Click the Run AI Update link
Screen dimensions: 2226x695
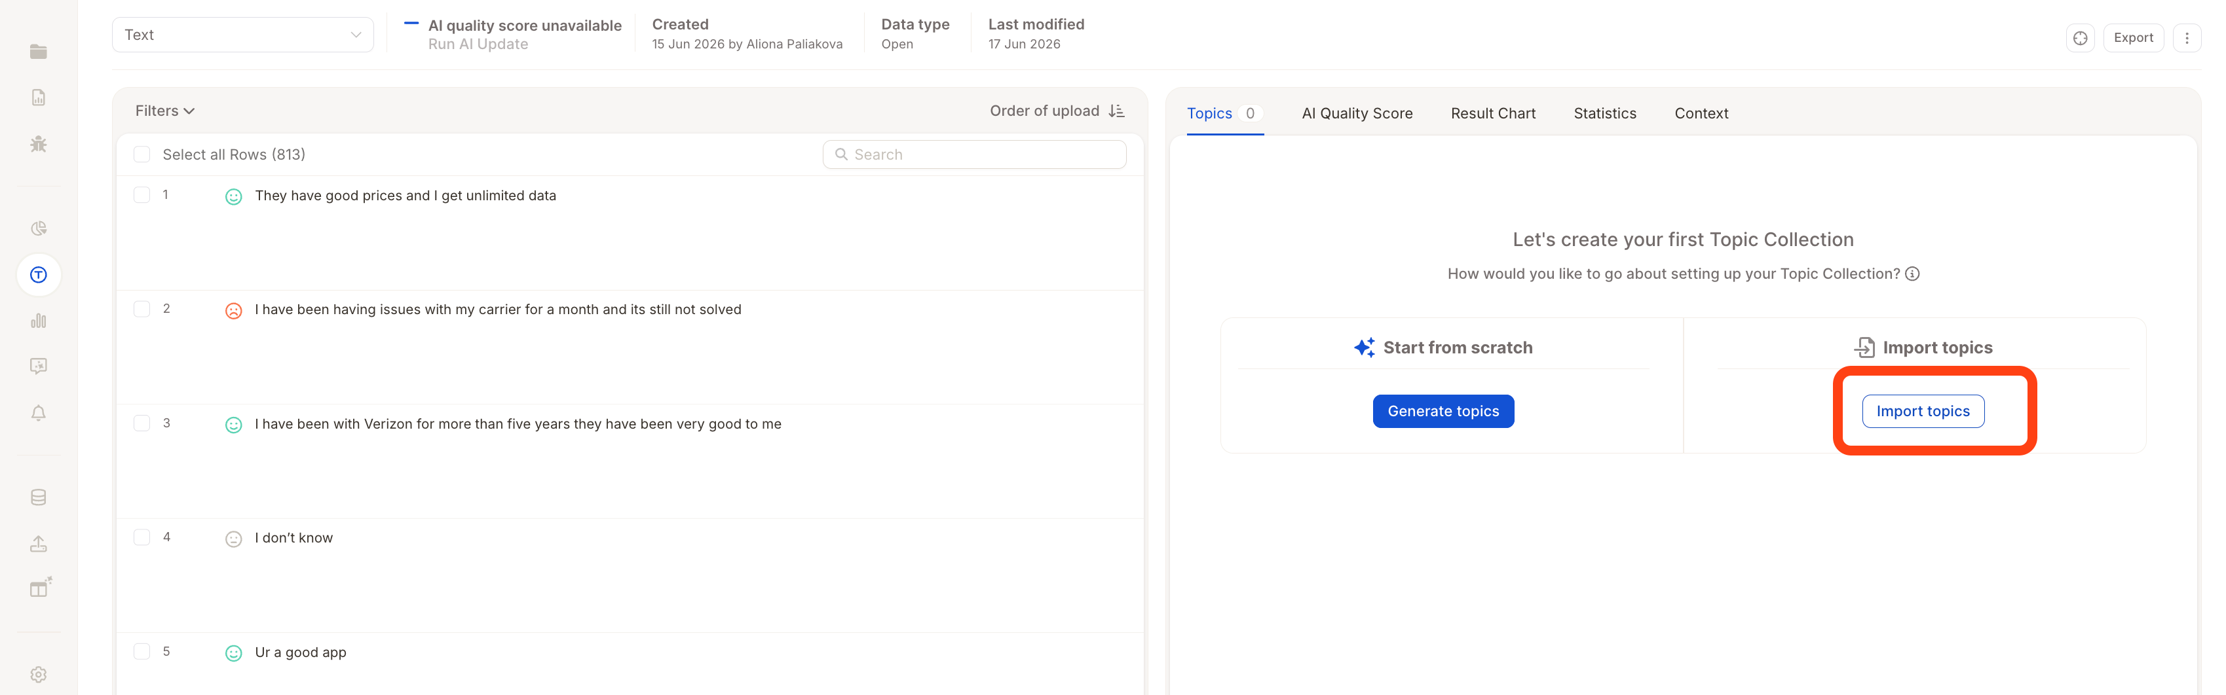click(x=478, y=44)
